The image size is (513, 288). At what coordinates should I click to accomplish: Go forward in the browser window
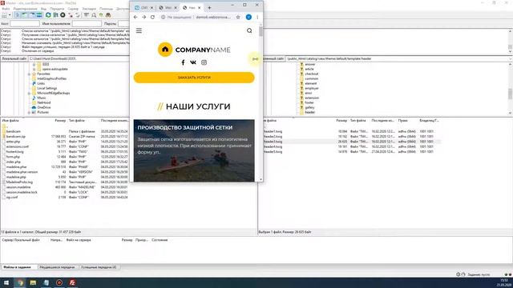[x=144, y=17]
